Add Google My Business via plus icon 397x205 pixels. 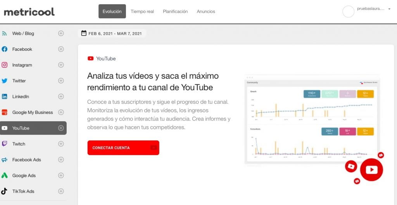(x=61, y=112)
